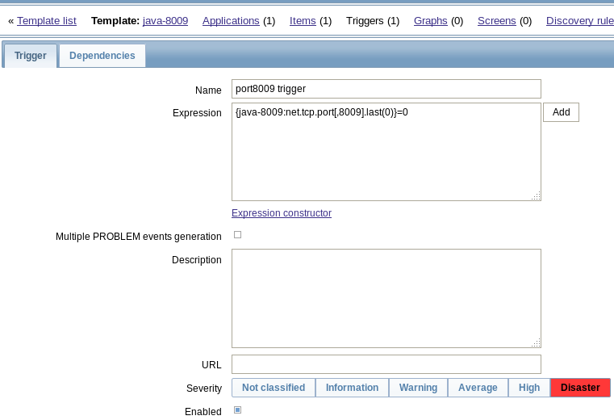Set severity to Average
The image size is (614, 420).
478,388
